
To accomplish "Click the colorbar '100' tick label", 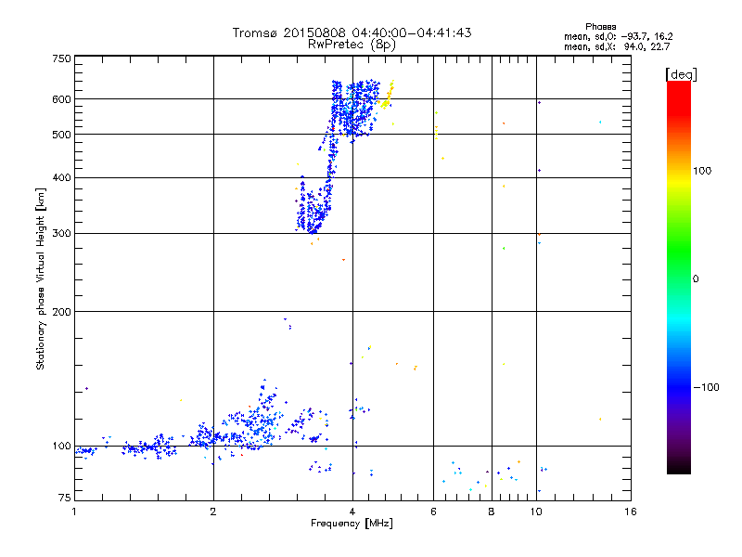I will tap(702, 171).
